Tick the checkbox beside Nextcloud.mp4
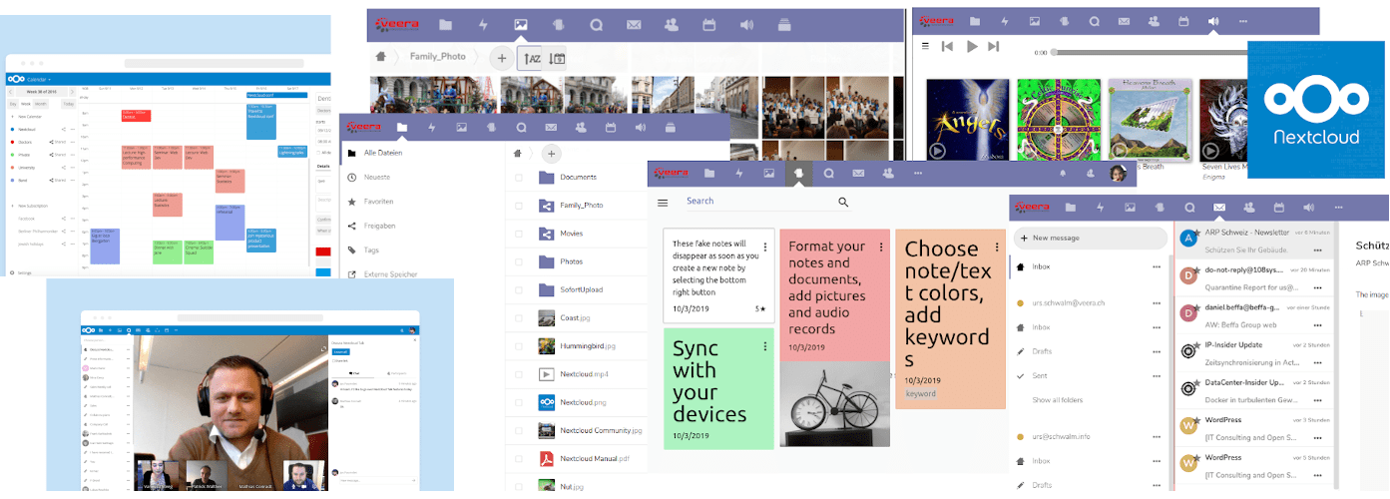 pyautogui.click(x=518, y=374)
